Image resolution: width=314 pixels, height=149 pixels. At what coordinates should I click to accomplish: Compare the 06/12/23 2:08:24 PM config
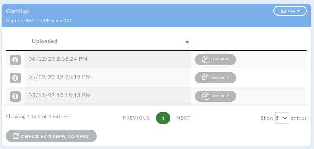[215, 60]
